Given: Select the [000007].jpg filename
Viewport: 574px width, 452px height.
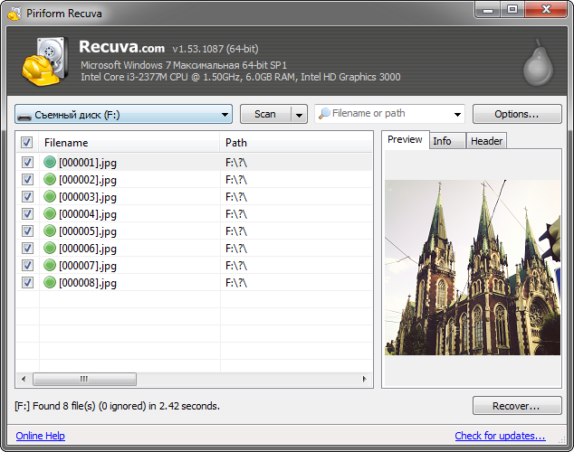Looking at the screenshot, I should click(x=88, y=266).
